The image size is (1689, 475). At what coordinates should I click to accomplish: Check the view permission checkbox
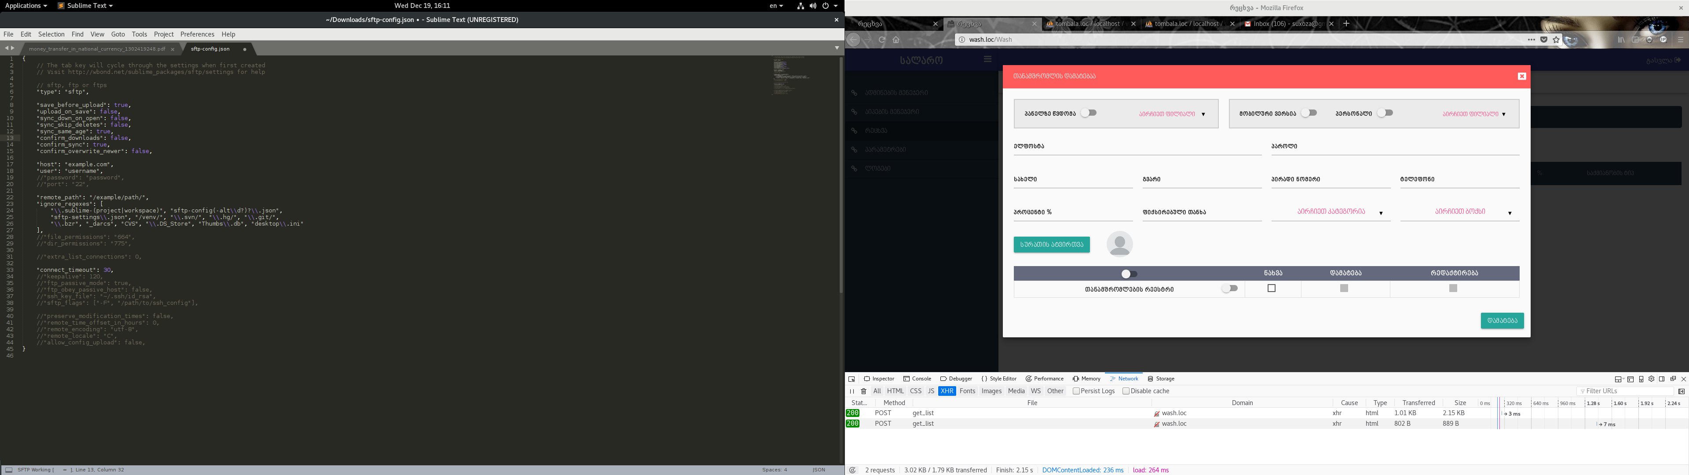1271,288
